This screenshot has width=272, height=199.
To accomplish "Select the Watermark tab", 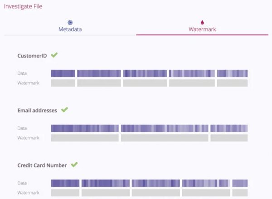I will point(202,29).
